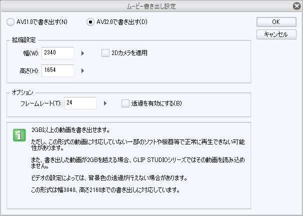Click the フレームレート(T) input field

79,103
